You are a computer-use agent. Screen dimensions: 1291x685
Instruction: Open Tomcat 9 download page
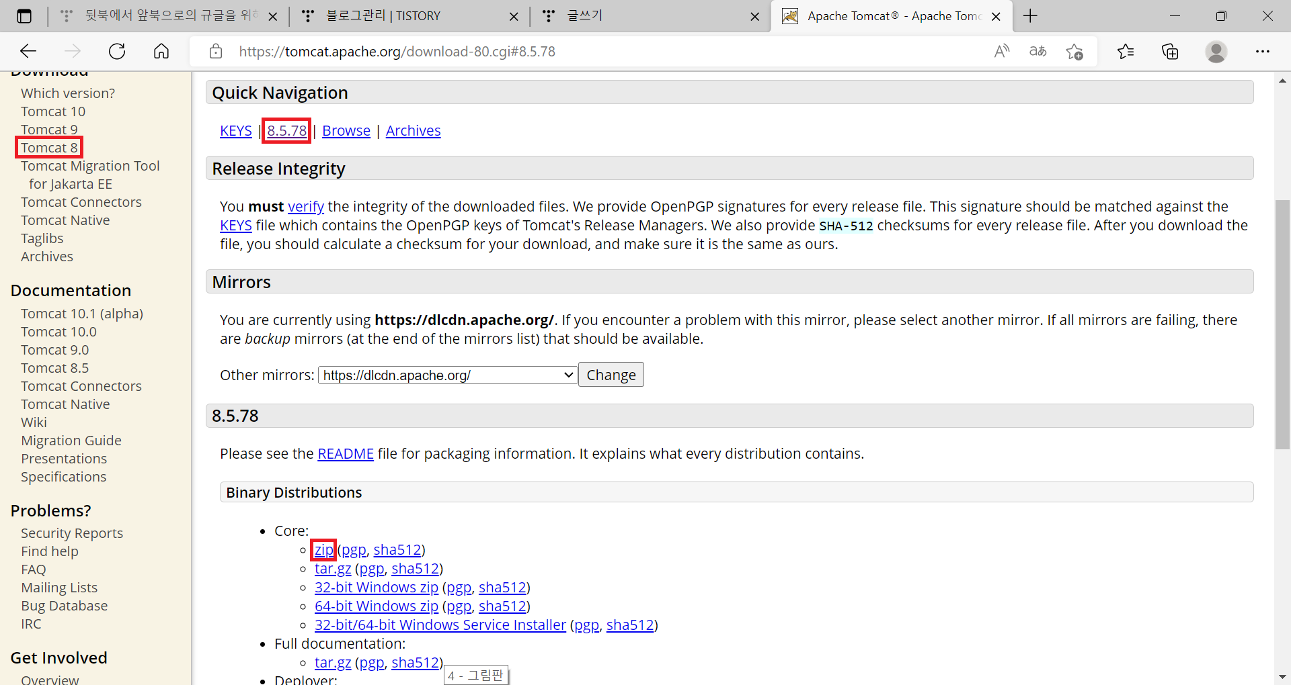coord(49,129)
